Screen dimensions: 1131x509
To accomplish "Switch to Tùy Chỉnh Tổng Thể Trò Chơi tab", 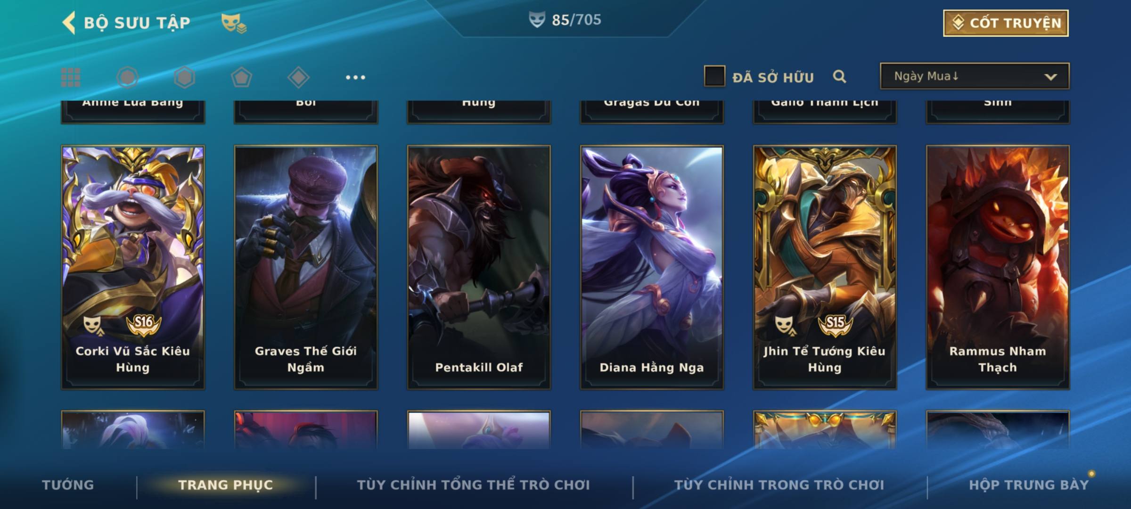I will [x=473, y=484].
